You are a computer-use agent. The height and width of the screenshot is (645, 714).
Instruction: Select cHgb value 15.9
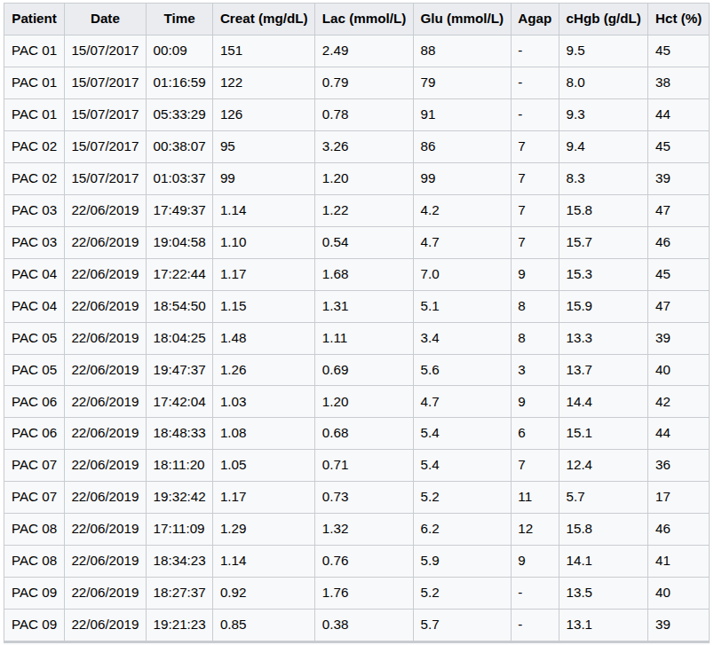pyautogui.click(x=603, y=306)
